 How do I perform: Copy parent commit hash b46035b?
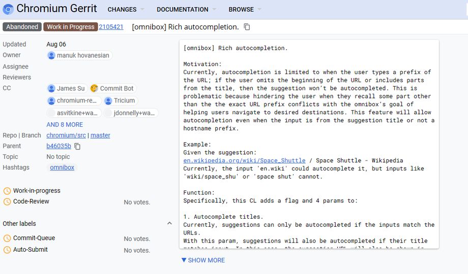[77, 147]
